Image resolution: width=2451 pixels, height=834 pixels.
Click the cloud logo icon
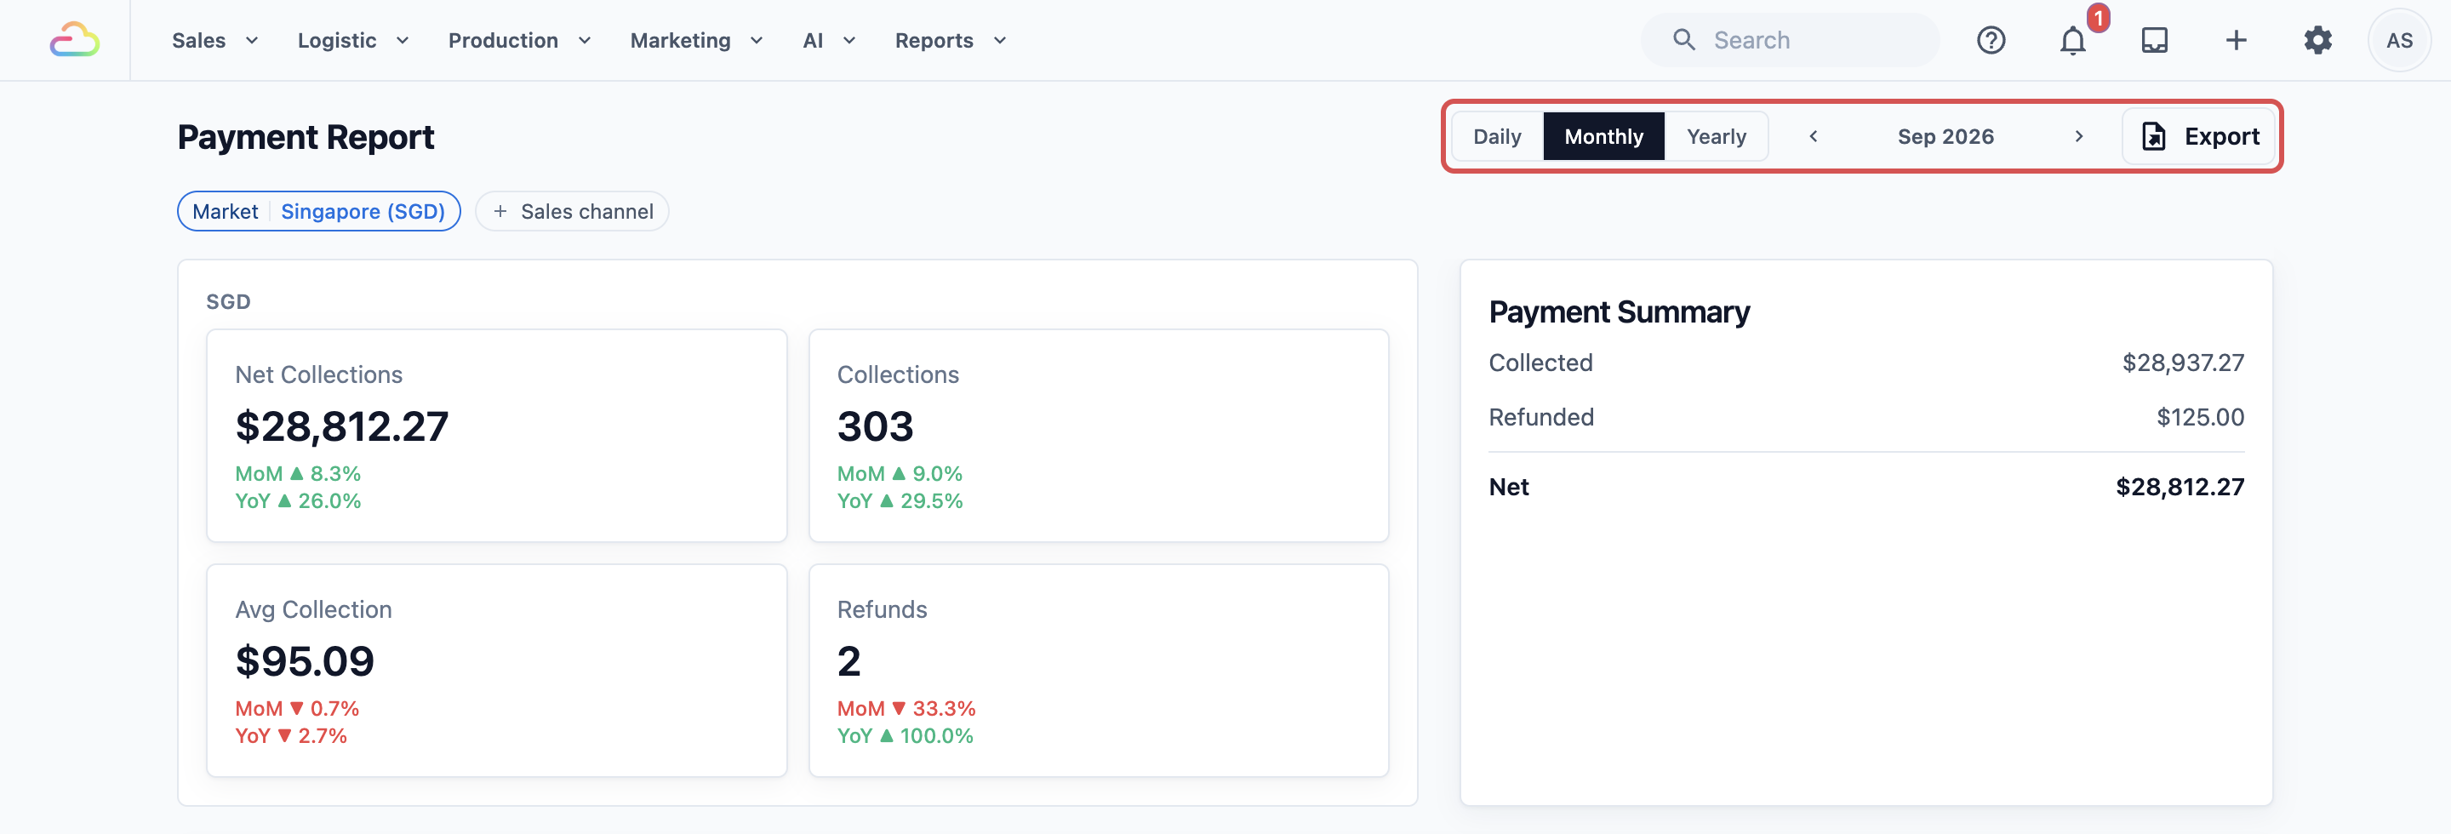click(75, 40)
